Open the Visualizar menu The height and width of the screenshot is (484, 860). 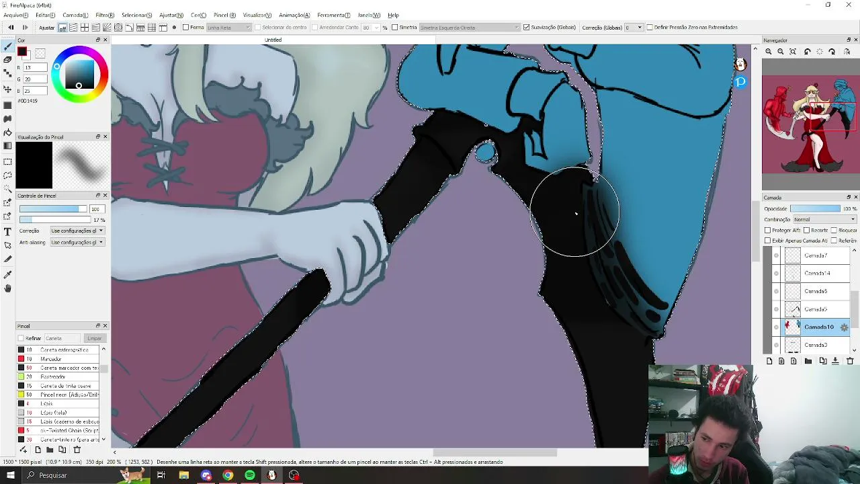coord(257,15)
